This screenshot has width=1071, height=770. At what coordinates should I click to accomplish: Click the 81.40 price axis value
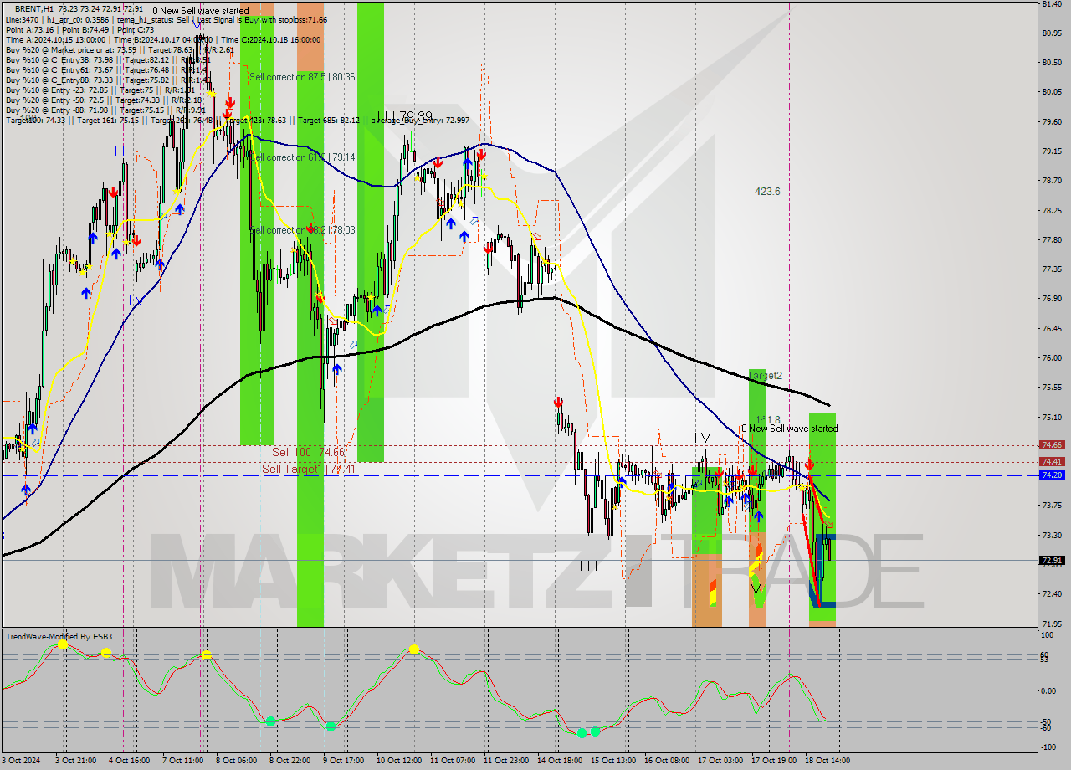point(1051,4)
